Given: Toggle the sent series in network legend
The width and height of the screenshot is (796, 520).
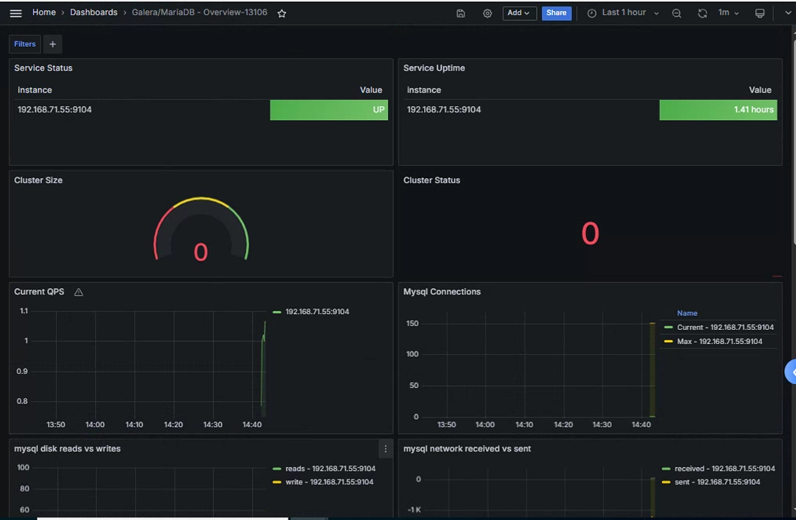Looking at the screenshot, I should [x=717, y=482].
